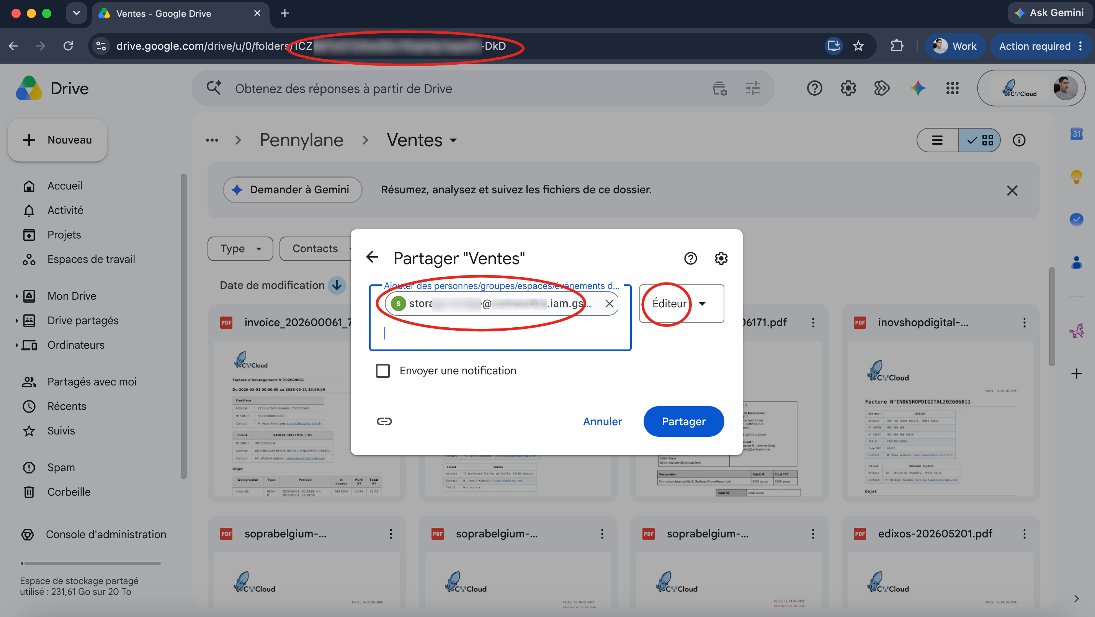Viewport: 1095px width, 617px height.
Task: Show folder details info icon
Action: point(1019,140)
